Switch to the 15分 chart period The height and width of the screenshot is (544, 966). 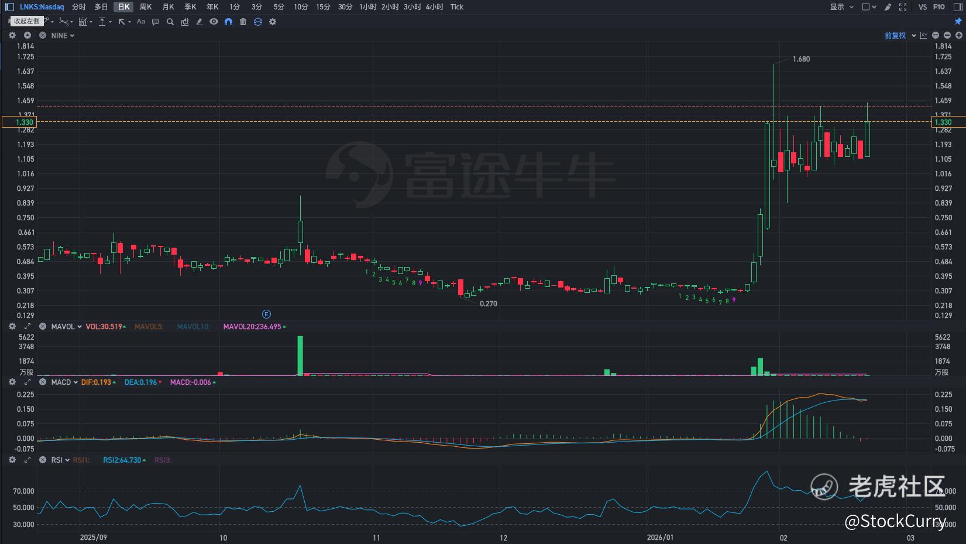324,7
